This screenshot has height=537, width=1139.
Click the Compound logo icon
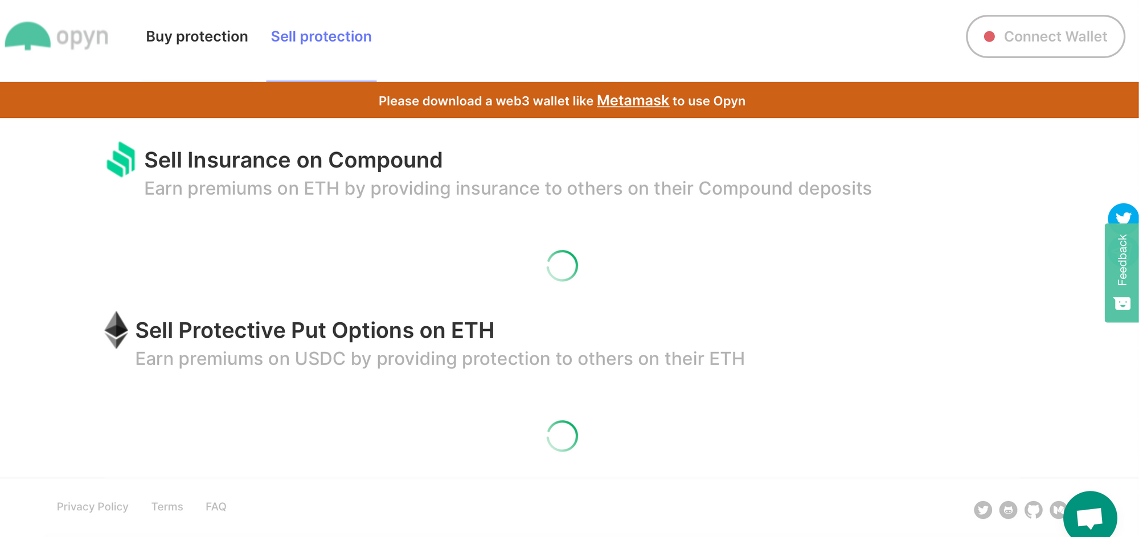click(x=121, y=159)
